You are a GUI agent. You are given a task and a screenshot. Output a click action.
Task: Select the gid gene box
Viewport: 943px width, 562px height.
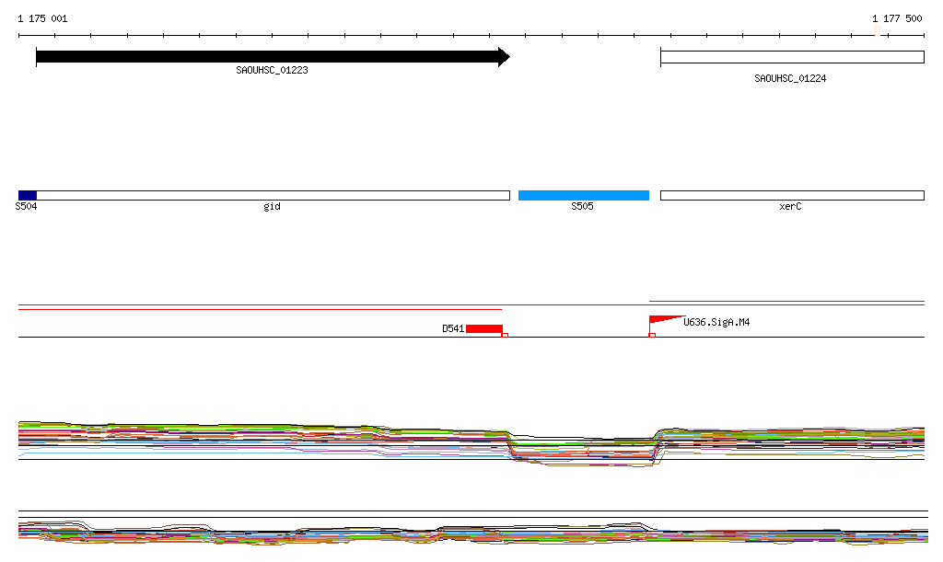(x=273, y=195)
